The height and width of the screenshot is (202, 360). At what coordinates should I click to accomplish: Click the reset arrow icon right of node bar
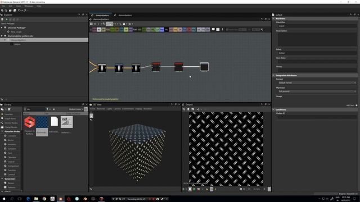(262, 30)
